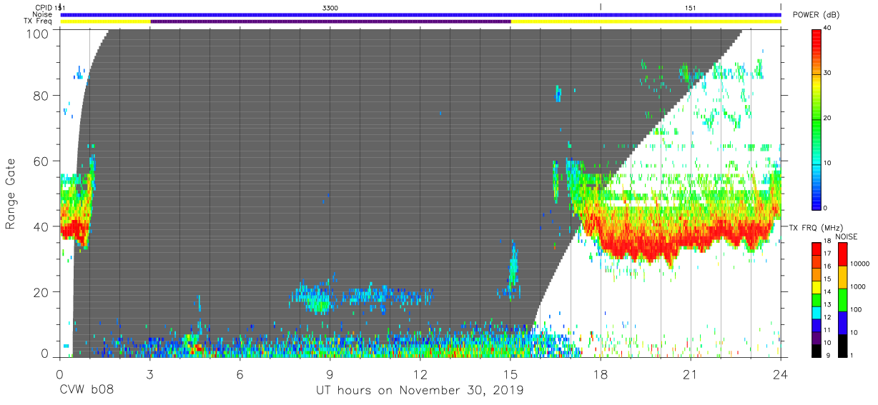The width and height of the screenshot is (878, 405).
Task: Click the 0 label beside POWER colorbar
Action: pyautogui.click(x=825, y=208)
